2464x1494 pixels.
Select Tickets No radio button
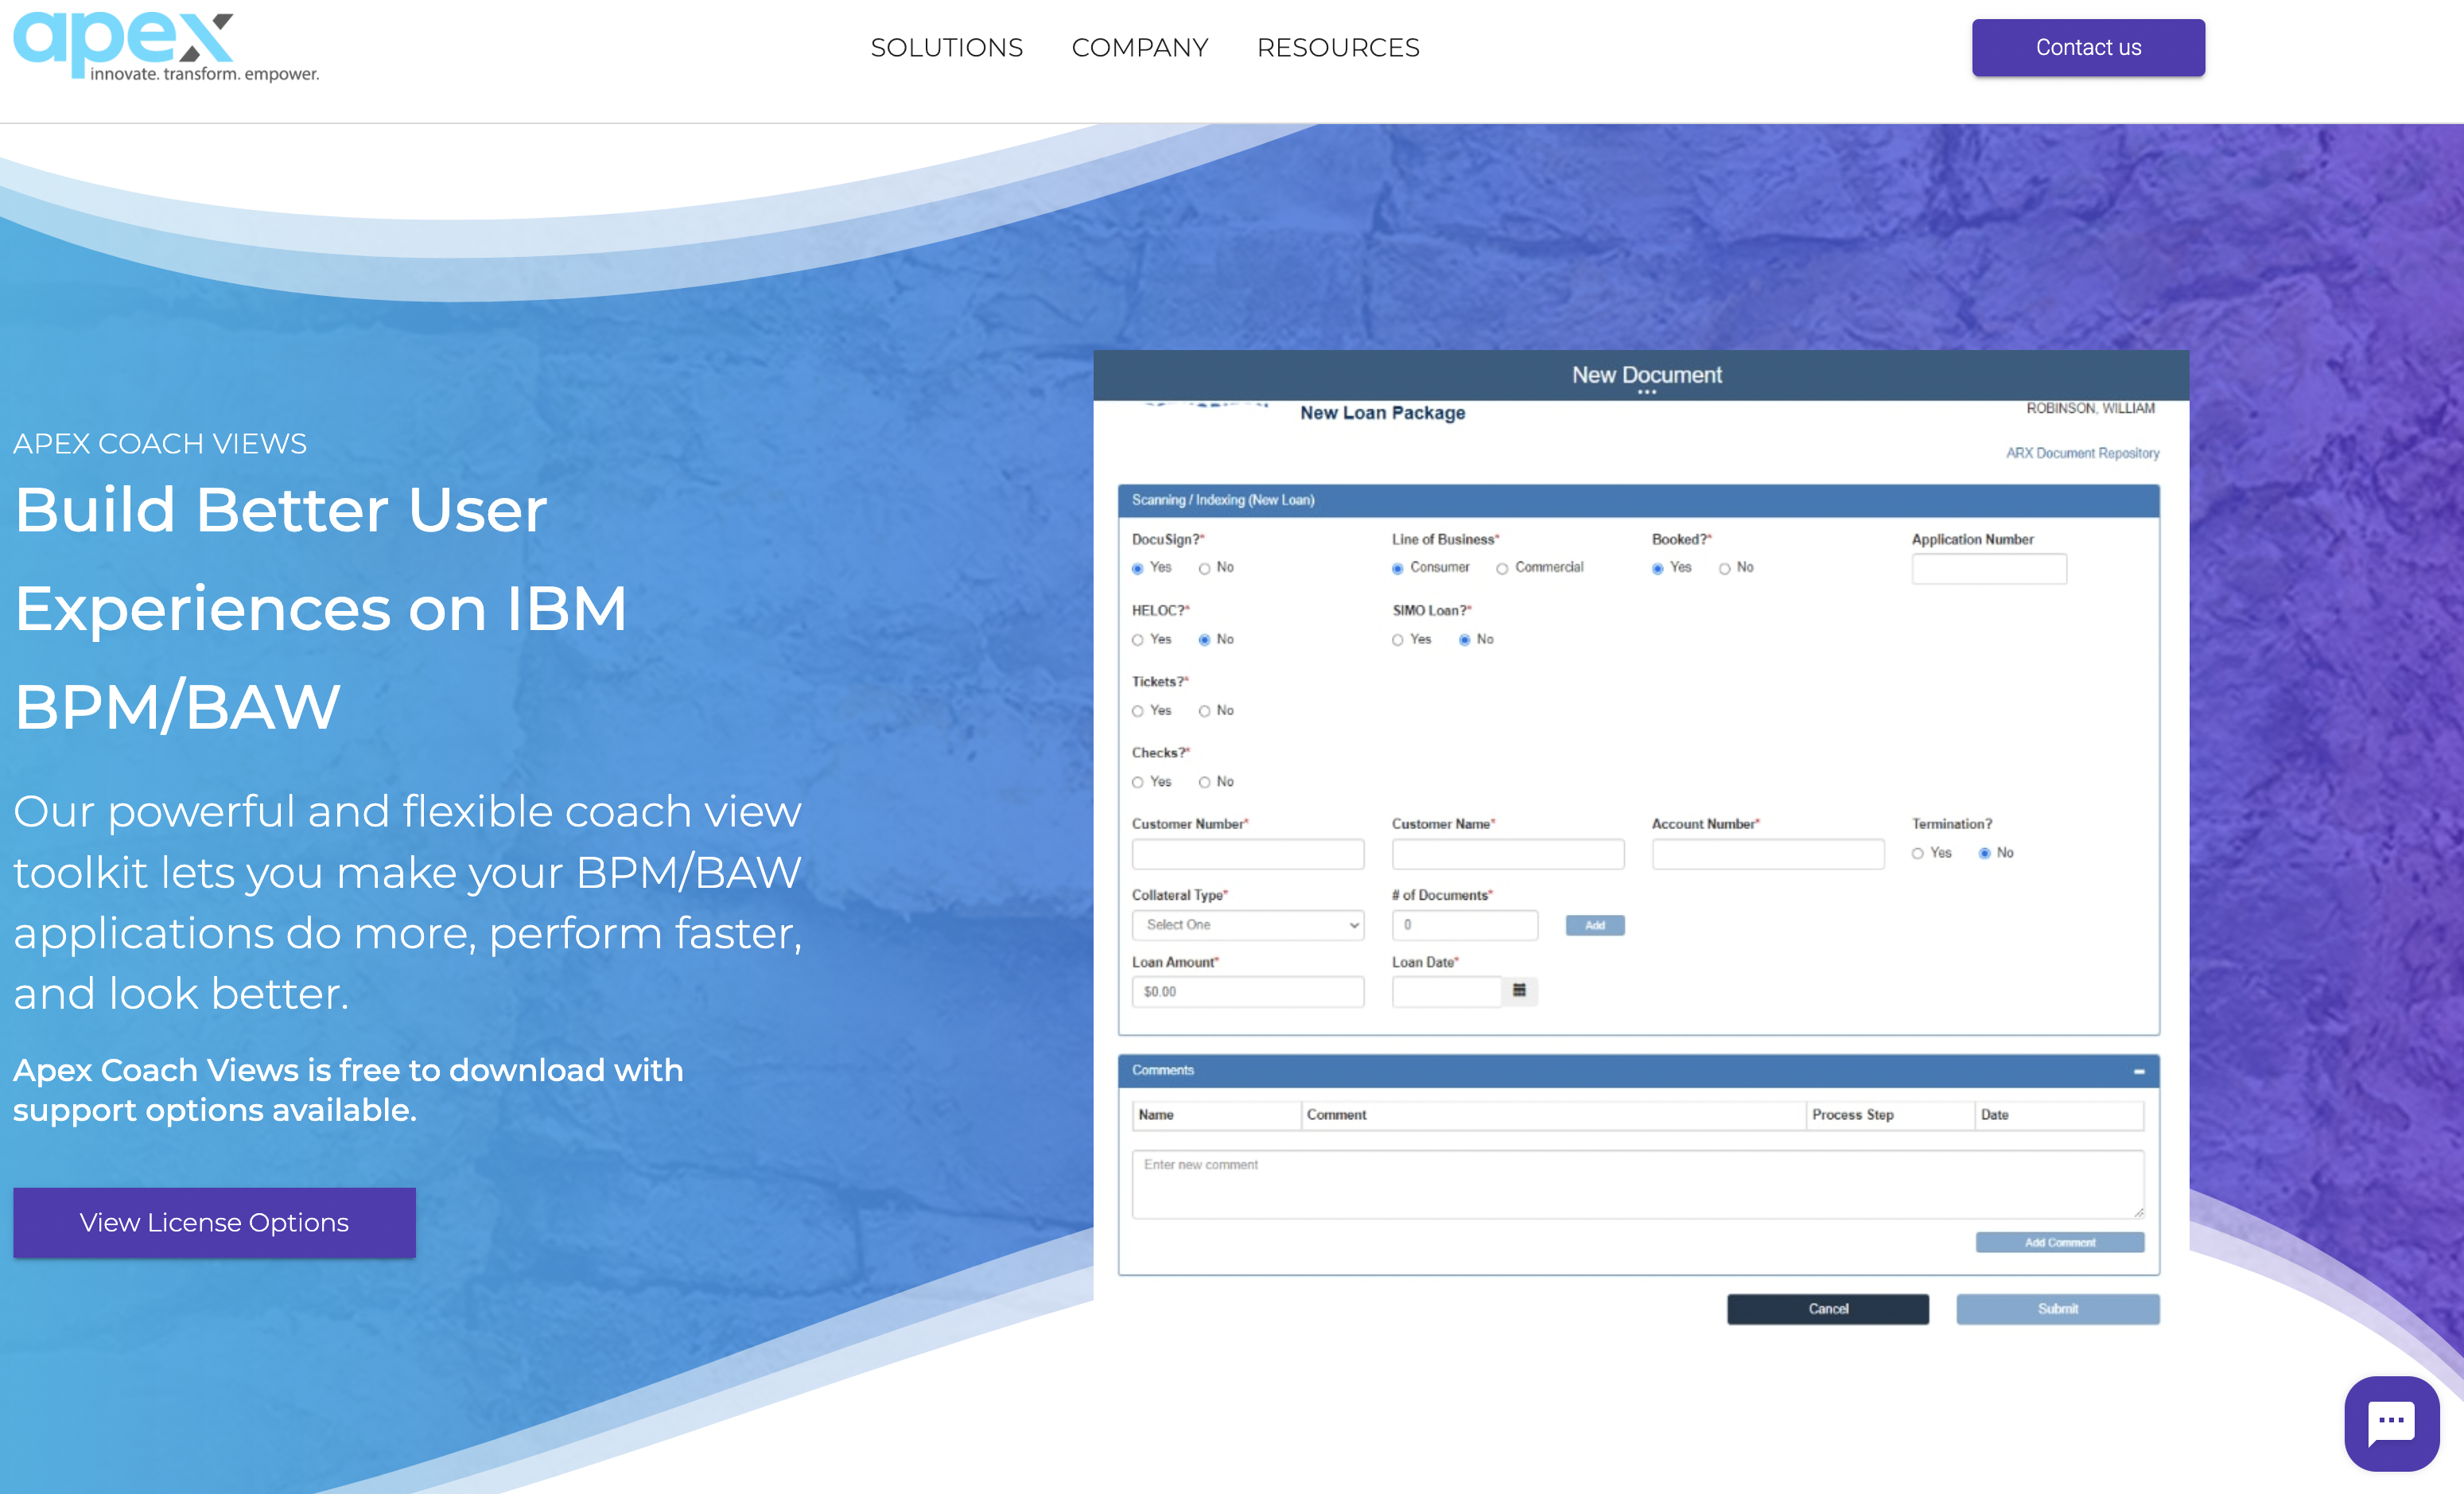click(x=1205, y=711)
